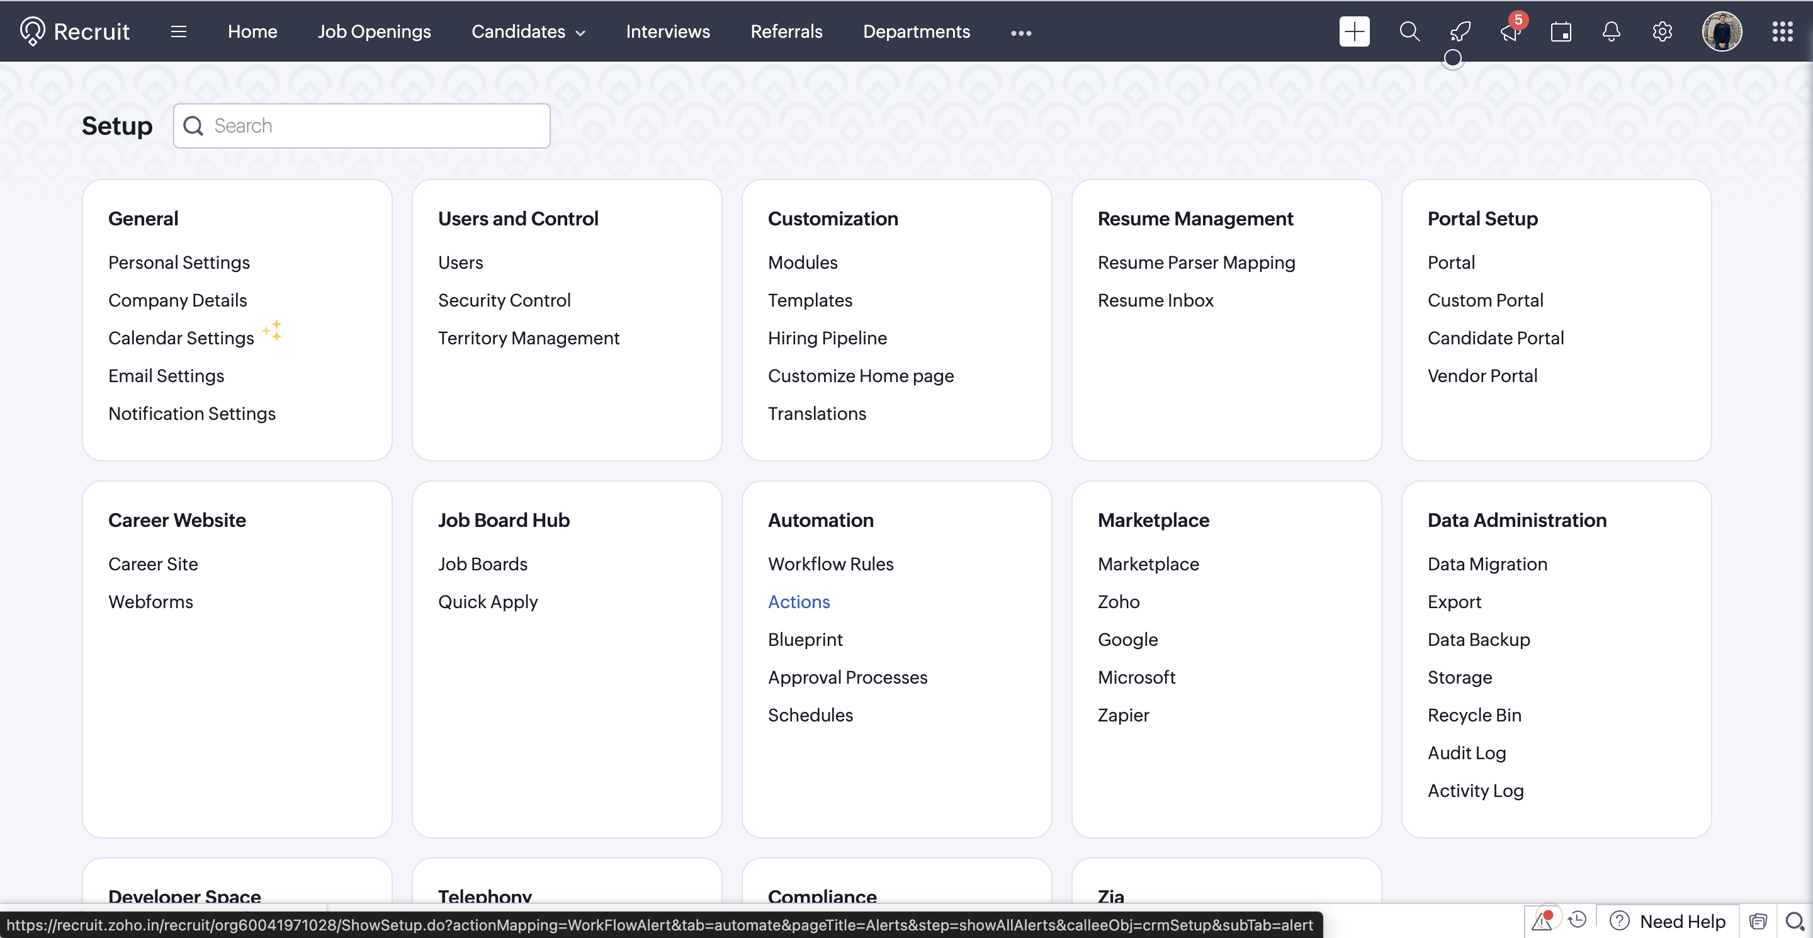Go to the Referrals section
The width and height of the screenshot is (1813, 938).
786,31
